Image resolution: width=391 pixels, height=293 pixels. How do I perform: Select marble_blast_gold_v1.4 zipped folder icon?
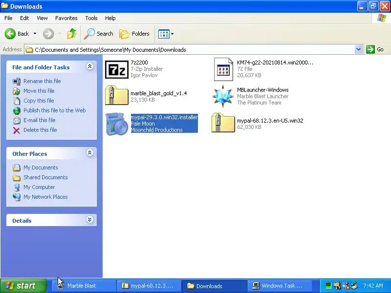(116, 95)
